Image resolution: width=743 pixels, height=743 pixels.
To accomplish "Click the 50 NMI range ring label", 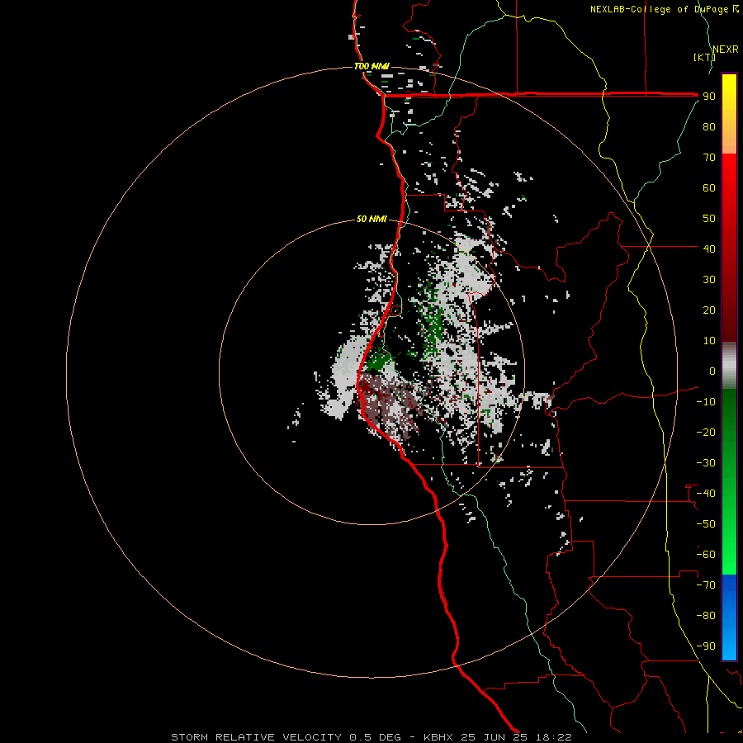I will click(x=371, y=219).
